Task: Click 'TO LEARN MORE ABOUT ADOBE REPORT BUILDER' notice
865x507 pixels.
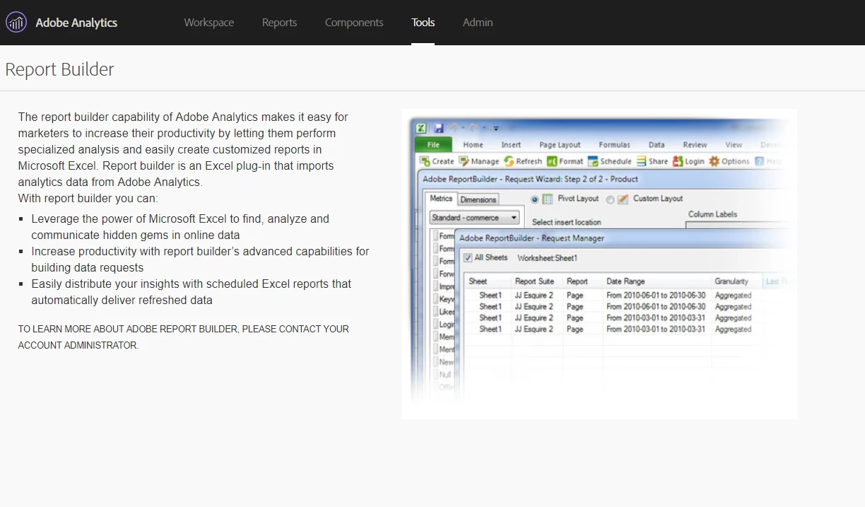Action: pos(184,337)
